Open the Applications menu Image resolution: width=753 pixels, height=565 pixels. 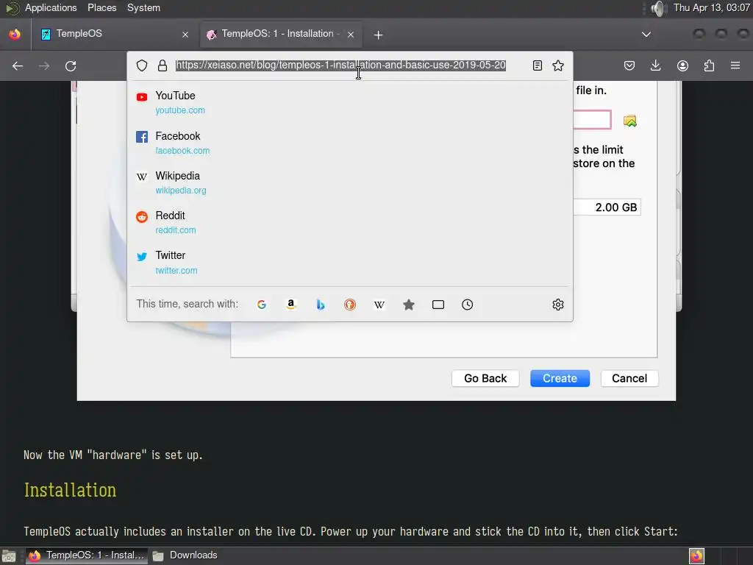[x=51, y=7]
